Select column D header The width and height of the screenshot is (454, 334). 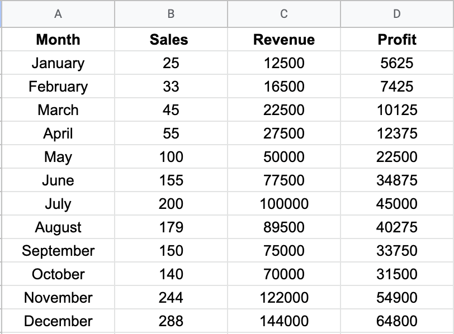[x=397, y=14]
